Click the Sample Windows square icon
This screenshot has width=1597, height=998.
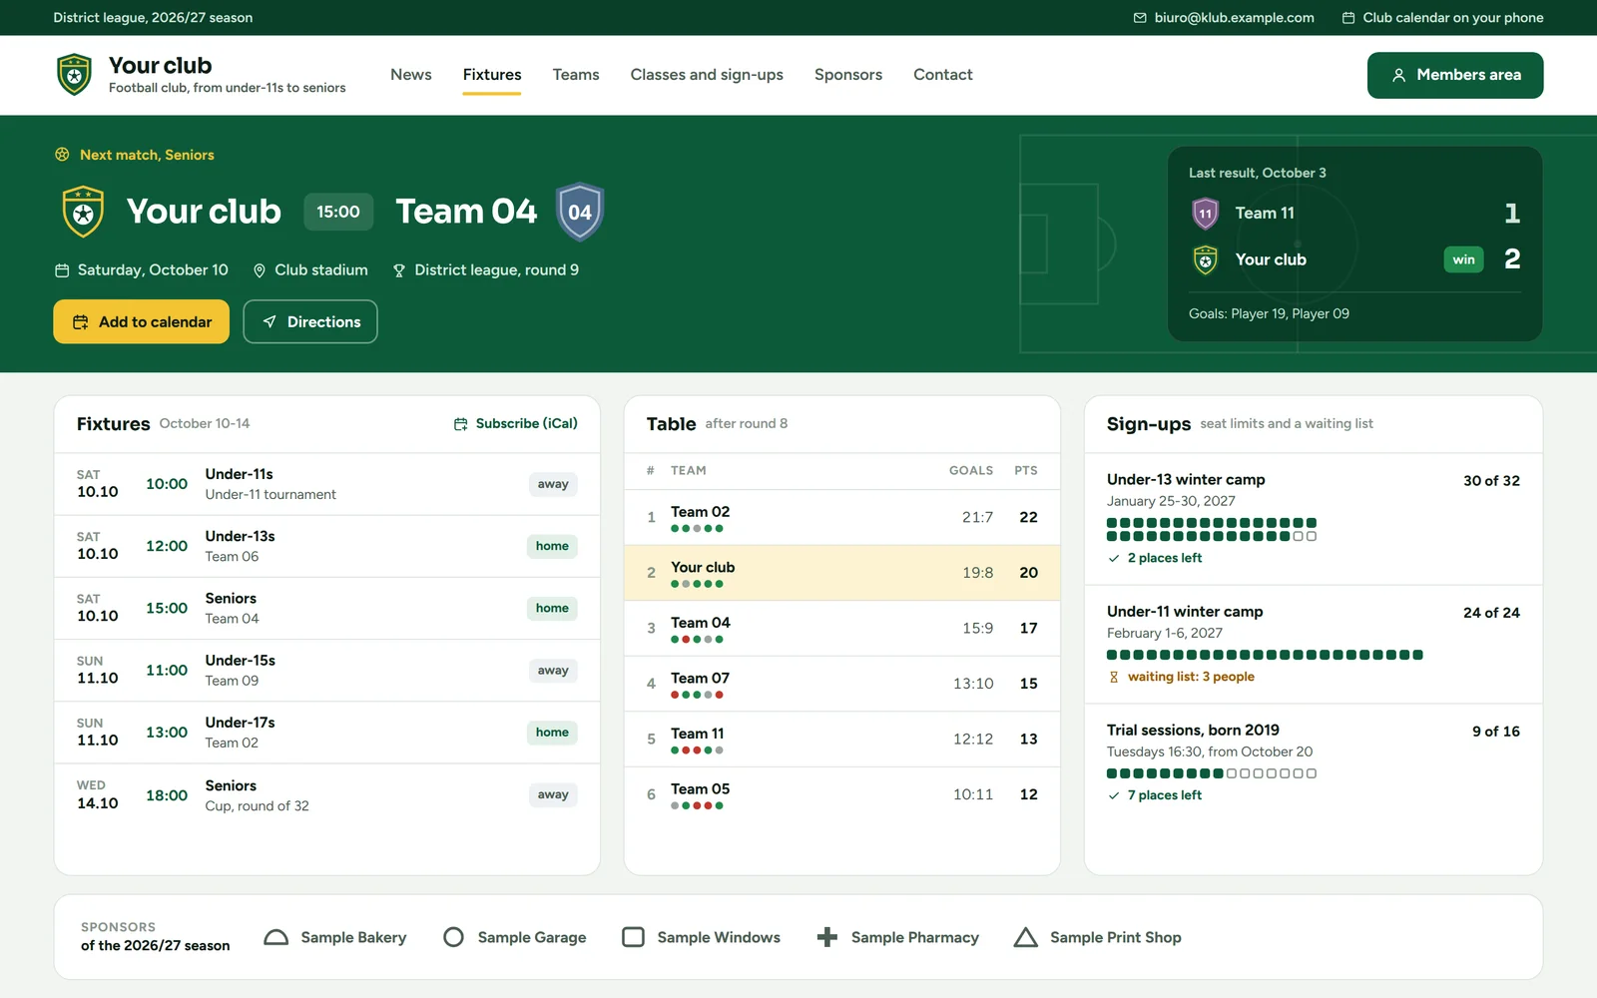tap(633, 937)
